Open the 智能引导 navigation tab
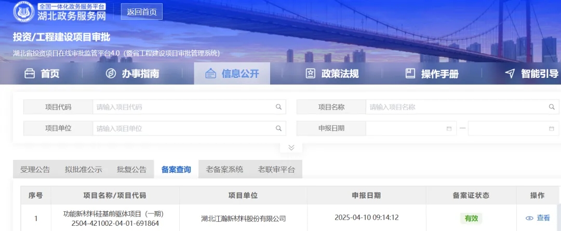This screenshot has height=231, width=561. point(532,74)
